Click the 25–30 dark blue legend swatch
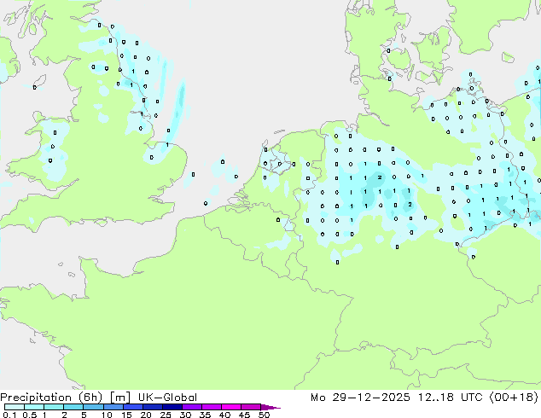This screenshot has height=418, width=541. [x=172, y=407]
